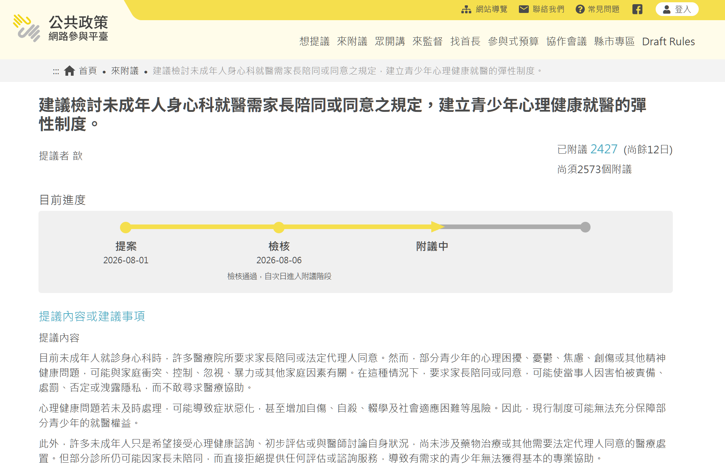Viewport: 725px width, 476px height.
Task: Click the envelope icon beside 聯絡我們
Action: pos(523,9)
